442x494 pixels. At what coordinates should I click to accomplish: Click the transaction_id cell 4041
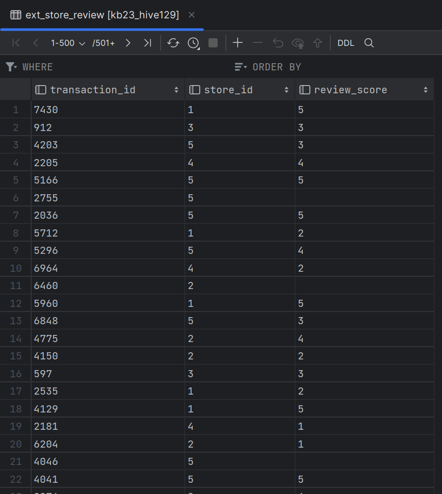[x=108, y=479]
